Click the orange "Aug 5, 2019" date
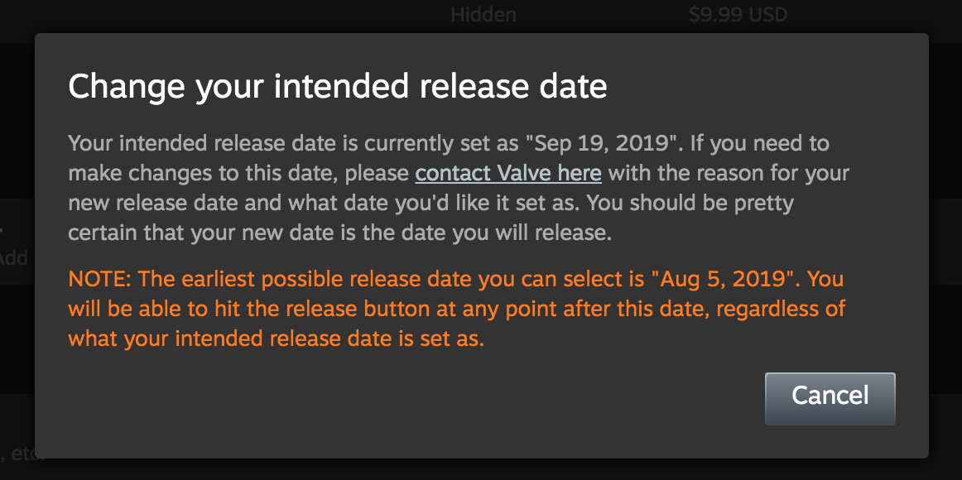Viewport: 962px width, 480px height. [x=728, y=279]
